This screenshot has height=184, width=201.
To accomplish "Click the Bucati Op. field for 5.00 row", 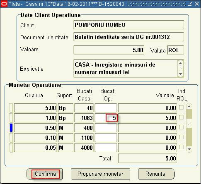I will [106, 108].
